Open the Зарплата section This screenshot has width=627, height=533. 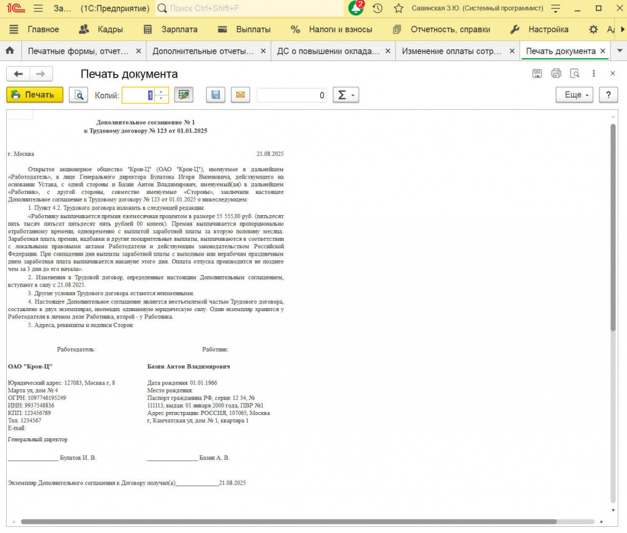click(171, 29)
